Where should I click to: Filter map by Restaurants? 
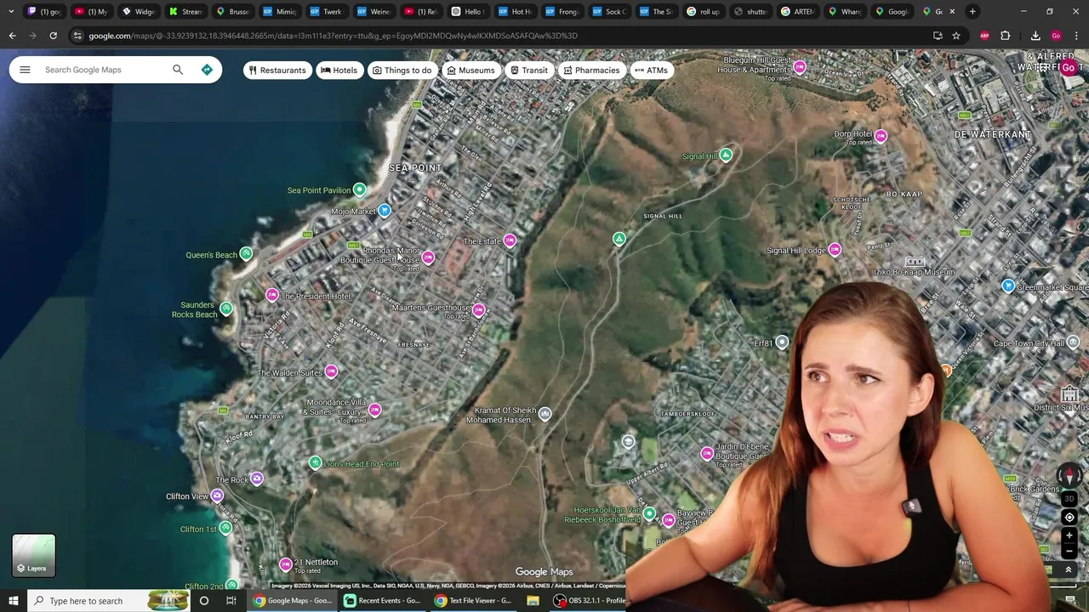coord(277,71)
